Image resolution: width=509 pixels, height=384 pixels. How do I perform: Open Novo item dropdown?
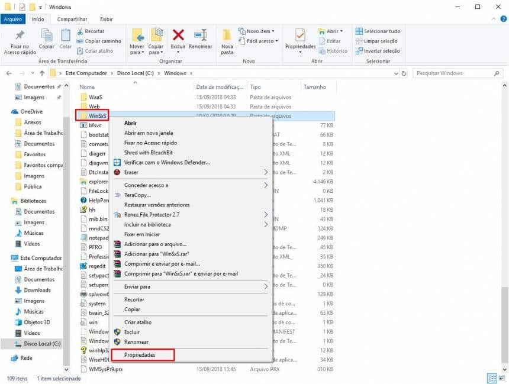click(x=256, y=31)
